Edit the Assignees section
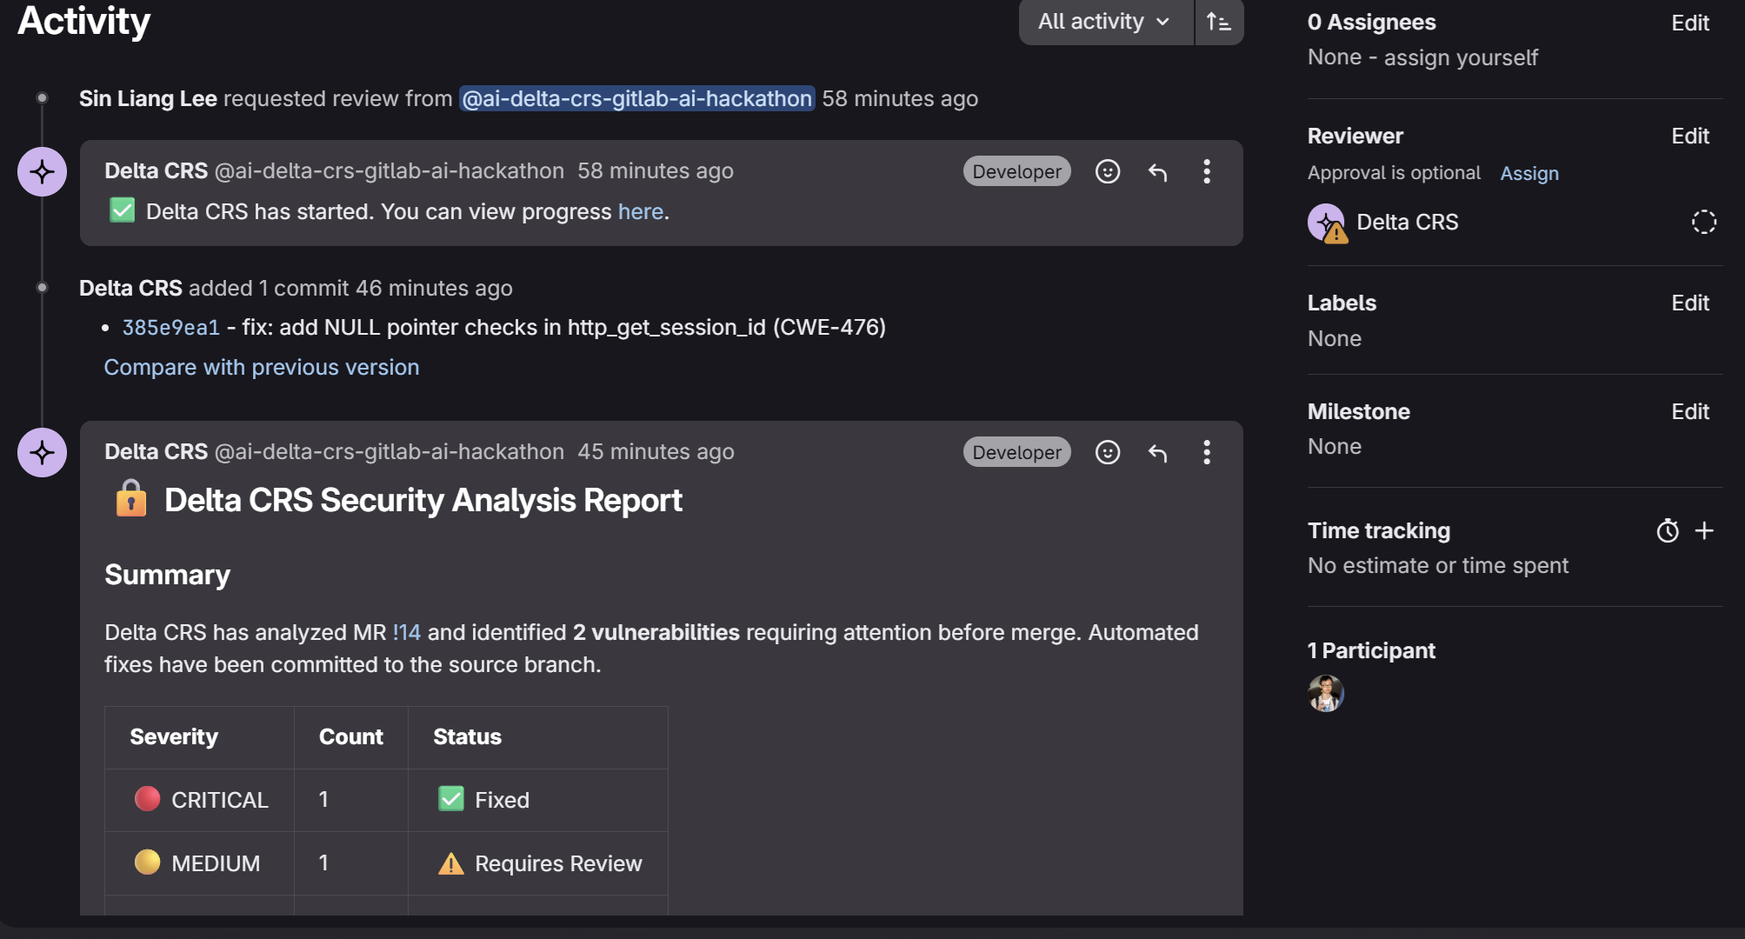 (x=1689, y=23)
